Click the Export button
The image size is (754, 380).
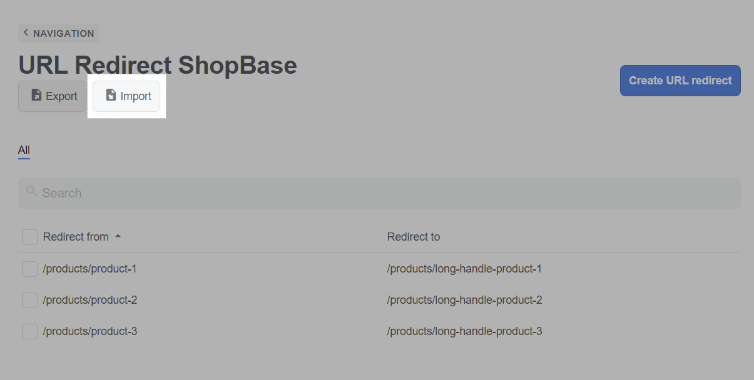point(53,96)
